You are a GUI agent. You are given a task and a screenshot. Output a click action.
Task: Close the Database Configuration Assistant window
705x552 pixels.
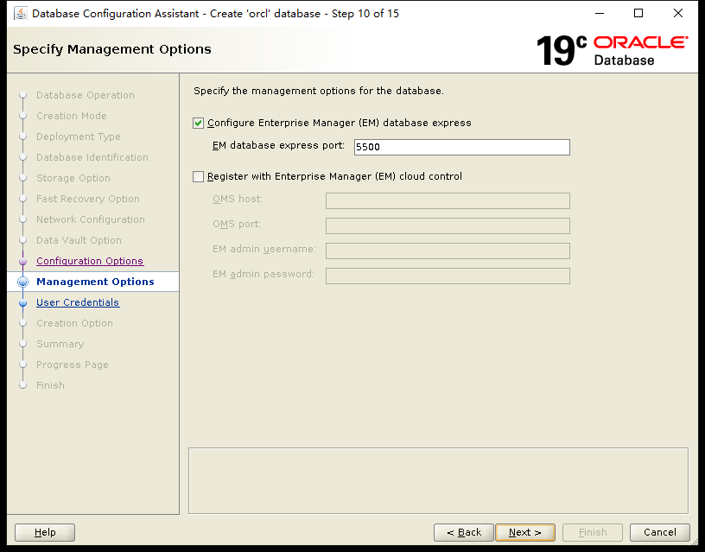tap(678, 14)
